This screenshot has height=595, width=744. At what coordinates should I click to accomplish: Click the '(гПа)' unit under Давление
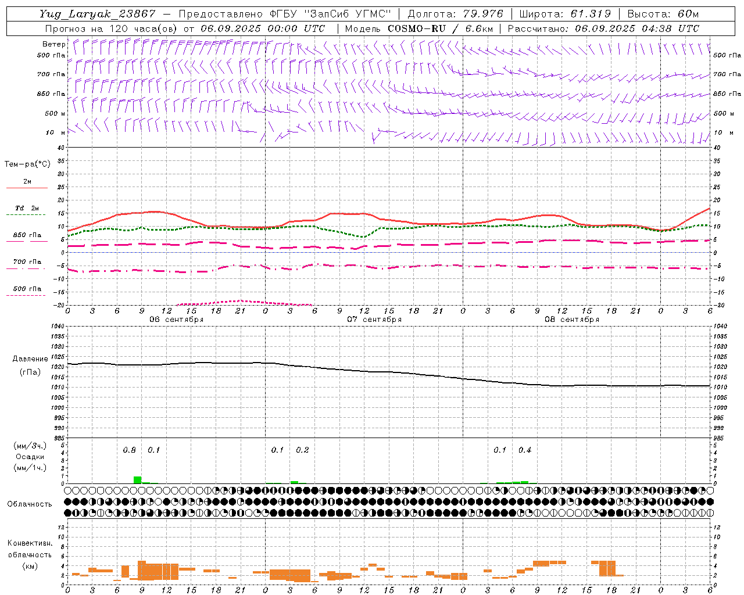(30, 372)
